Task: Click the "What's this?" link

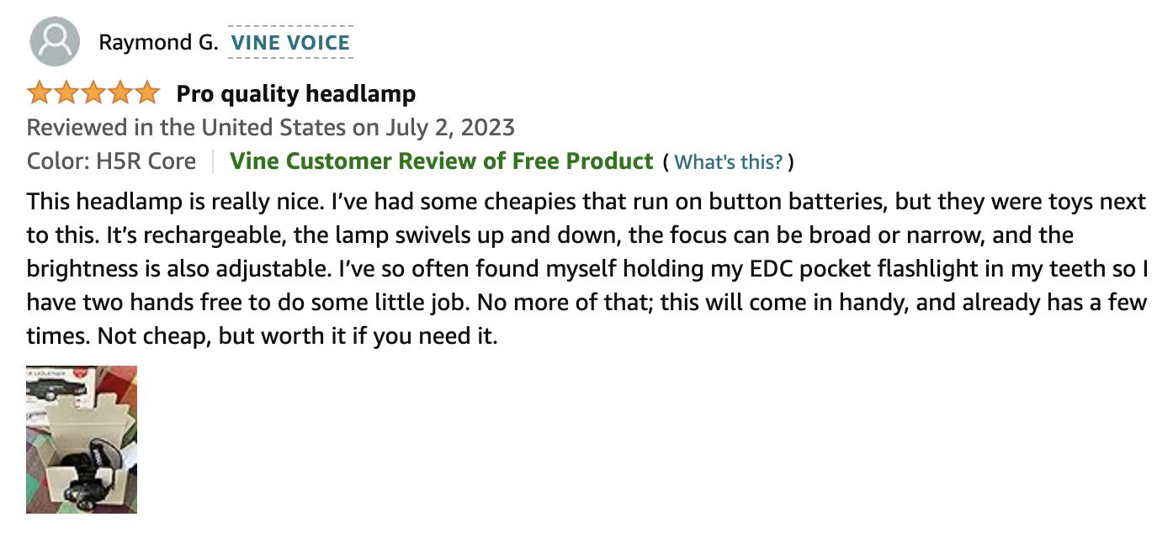Action: [x=729, y=161]
